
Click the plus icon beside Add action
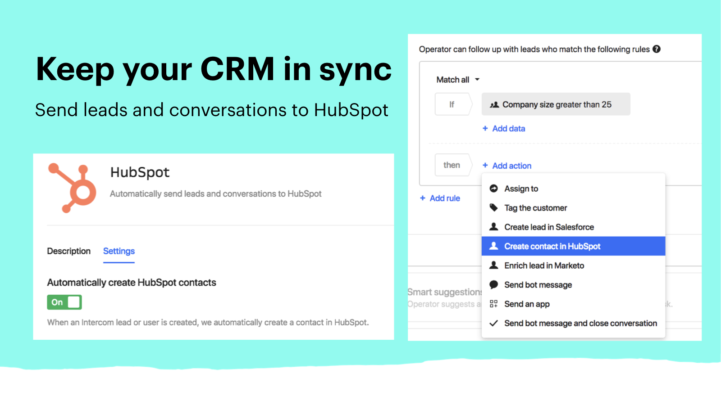[x=485, y=166]
